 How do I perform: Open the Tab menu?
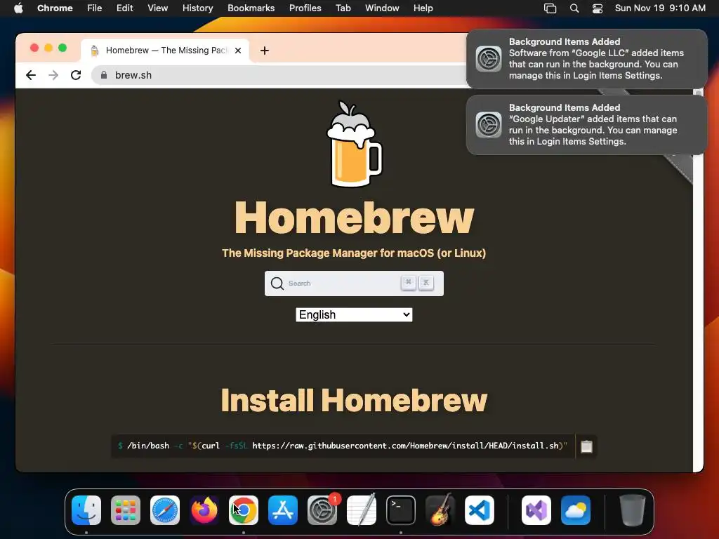(343, 8)
